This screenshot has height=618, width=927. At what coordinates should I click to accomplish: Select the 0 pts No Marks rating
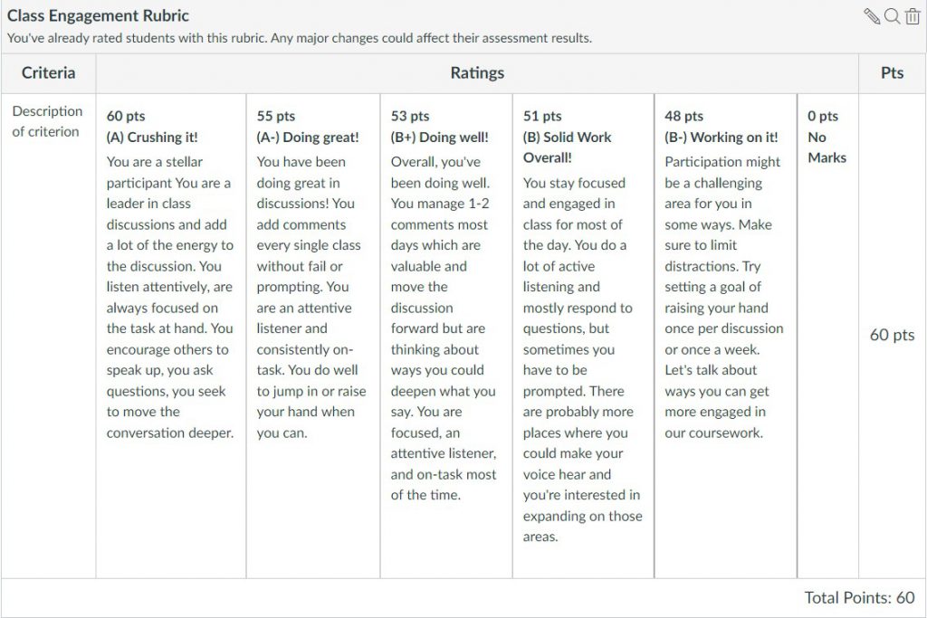coord(827,336)
